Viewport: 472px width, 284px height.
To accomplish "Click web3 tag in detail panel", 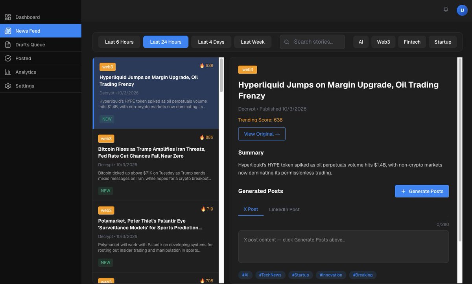I will coord(248,70).
